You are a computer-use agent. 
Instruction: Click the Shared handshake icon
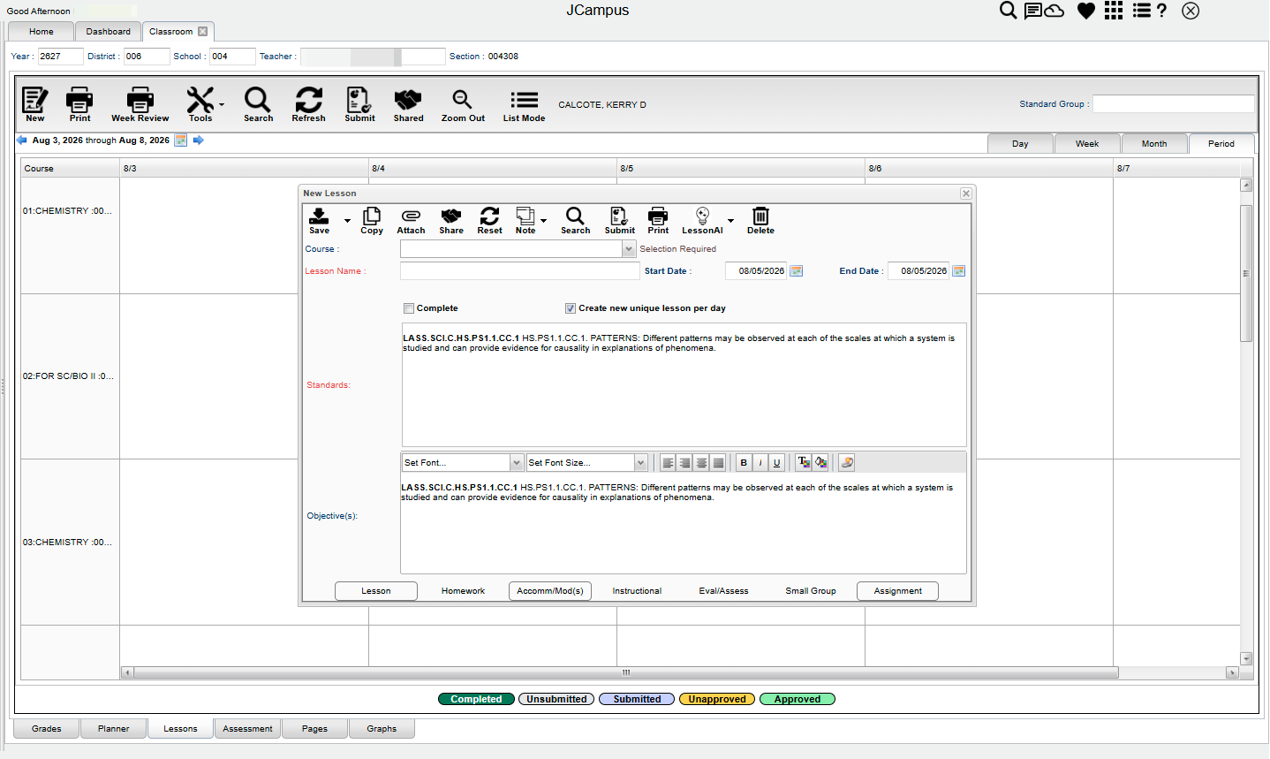click(408, 99)
